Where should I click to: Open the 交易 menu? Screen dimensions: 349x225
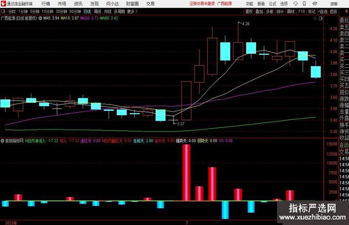[150, 4]
